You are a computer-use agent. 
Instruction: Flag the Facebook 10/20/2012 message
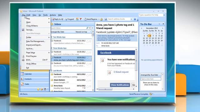pyautogui.click(x=90, y=53)
